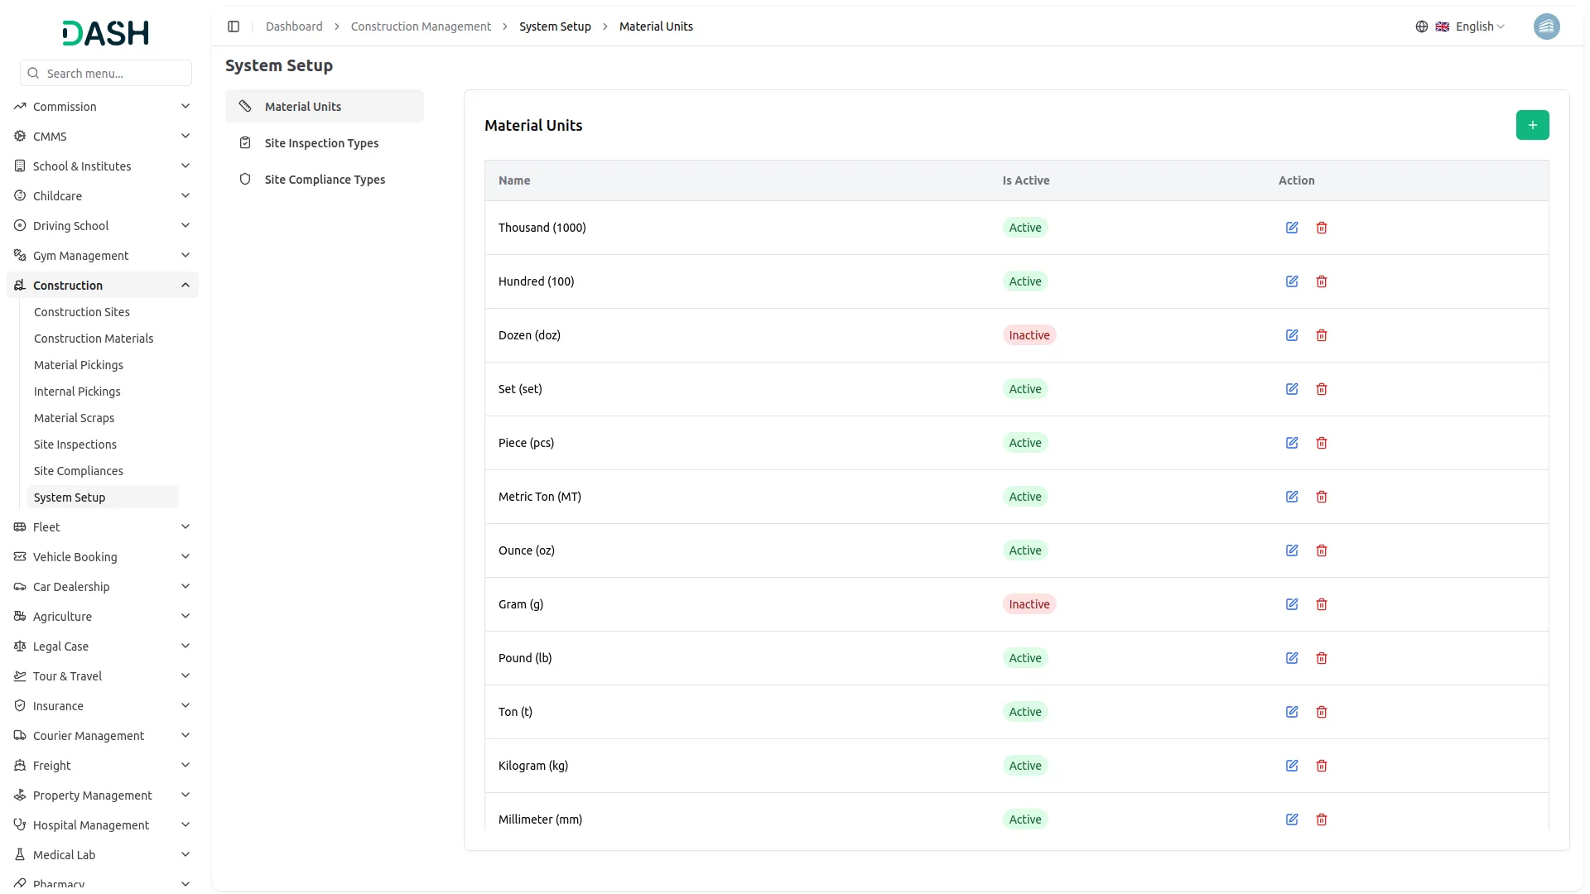
Task: Click the Search menu input field
Action: point(114,74)
